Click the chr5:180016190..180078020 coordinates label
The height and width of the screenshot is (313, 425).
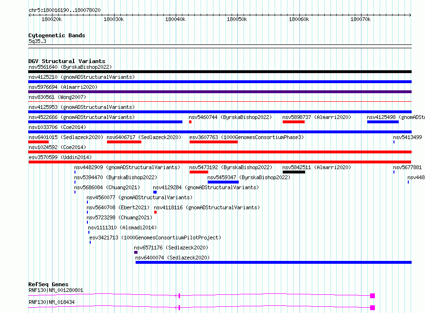pyautogui.click(x=64, y=10)
